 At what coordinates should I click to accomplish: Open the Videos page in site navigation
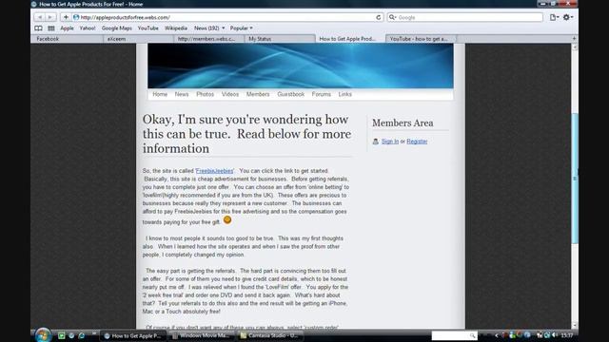(230, 94)
